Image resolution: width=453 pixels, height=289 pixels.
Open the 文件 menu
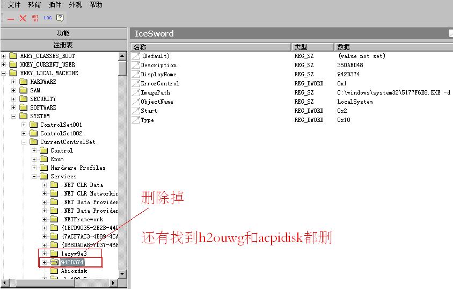pos(14,5)
